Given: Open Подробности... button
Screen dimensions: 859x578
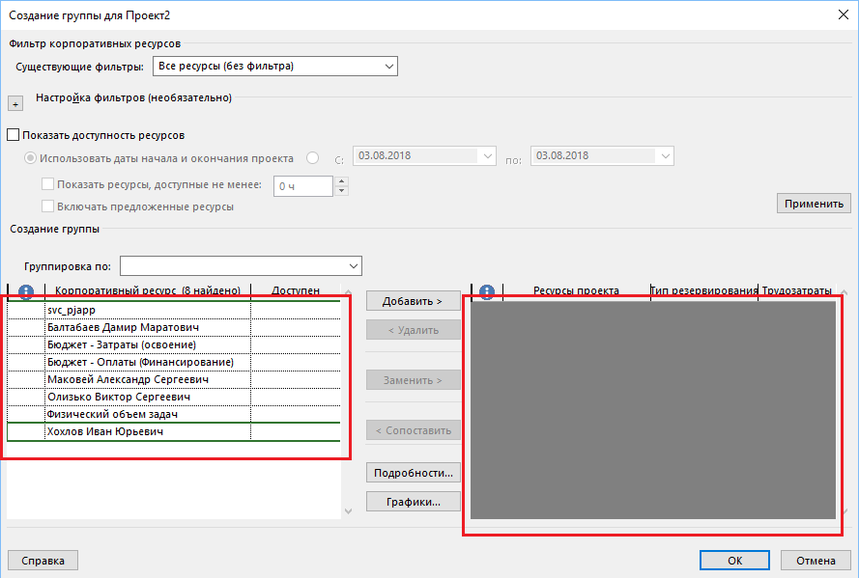Looking at the screenshot, I should tap(413, 473).
